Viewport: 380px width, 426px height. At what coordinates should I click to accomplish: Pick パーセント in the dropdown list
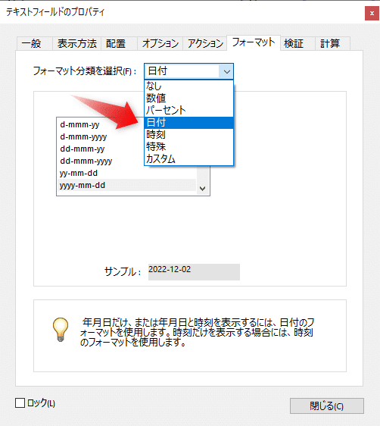pyautogui.click(x=188, y=111)
